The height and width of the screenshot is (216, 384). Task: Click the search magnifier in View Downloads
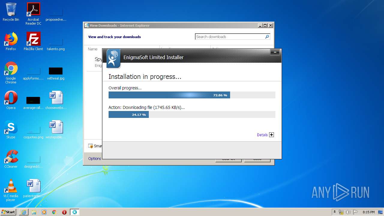[x=267, y=37]
